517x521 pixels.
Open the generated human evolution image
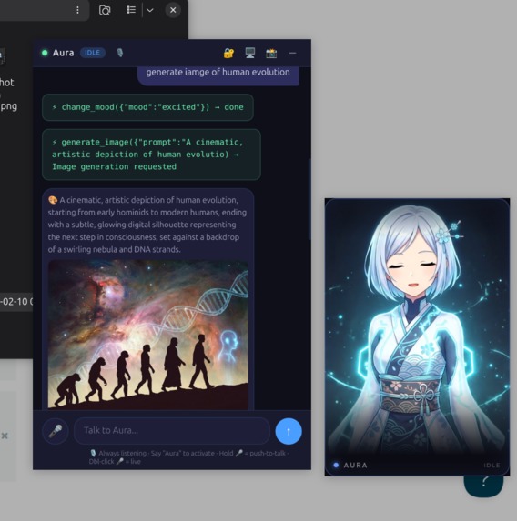(148, 335)
